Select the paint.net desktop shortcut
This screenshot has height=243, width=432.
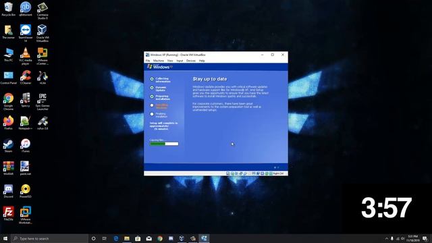[x=26, y=168]
